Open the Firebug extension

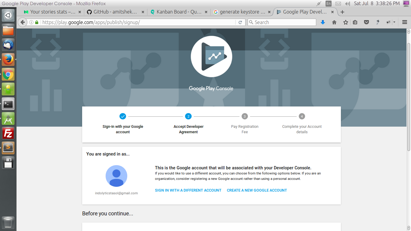[x=388, y=22]
